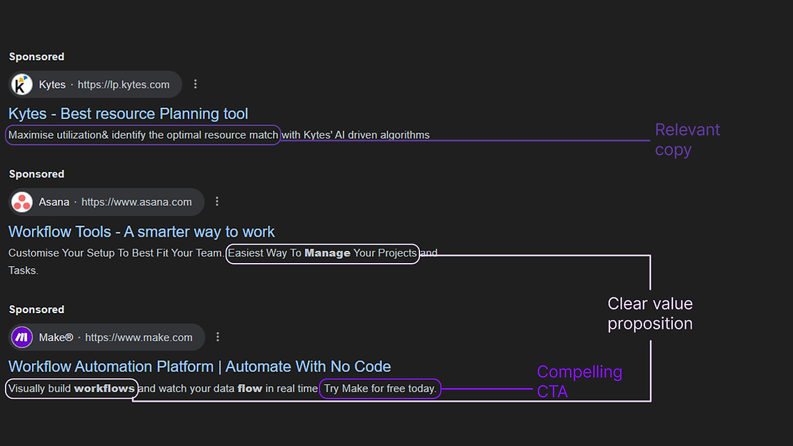The image size is (793, 446).
Task: Click 'Easiest Way To Manage Your Projects' text
Action: tap(322, 252)
